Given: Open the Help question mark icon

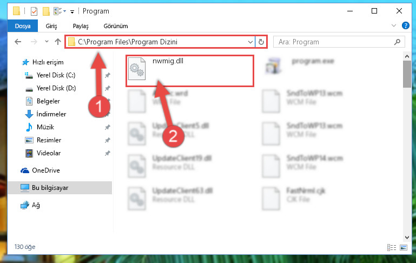Looking at the screenshot, I should [405, 26].
